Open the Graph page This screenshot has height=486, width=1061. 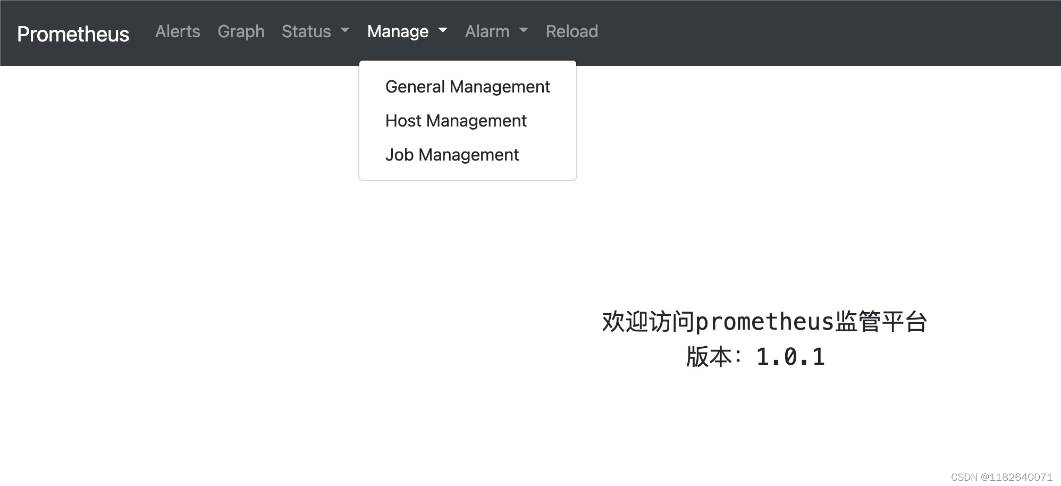241,31
